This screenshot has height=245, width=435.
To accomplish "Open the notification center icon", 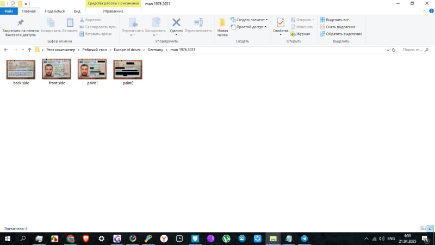I will point(426,238).
